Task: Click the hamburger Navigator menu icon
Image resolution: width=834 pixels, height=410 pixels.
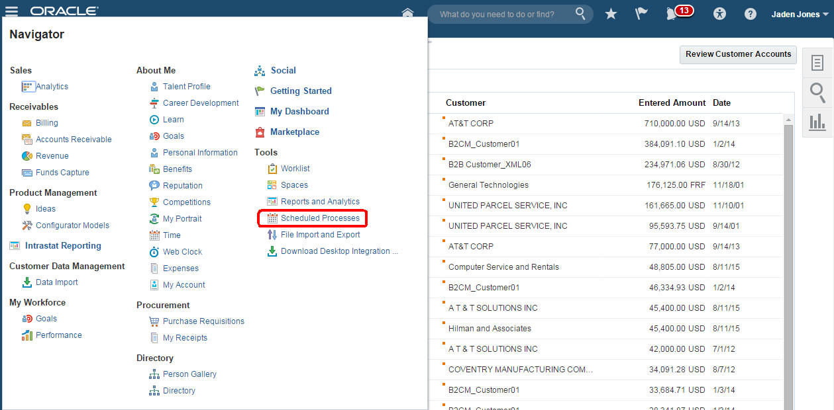Action: [x=11, y=11]
